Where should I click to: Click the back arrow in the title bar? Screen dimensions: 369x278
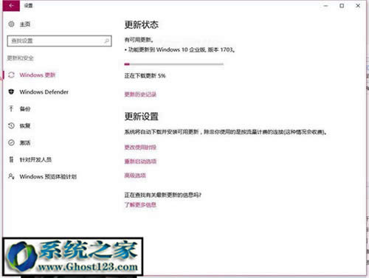[11, 5]
